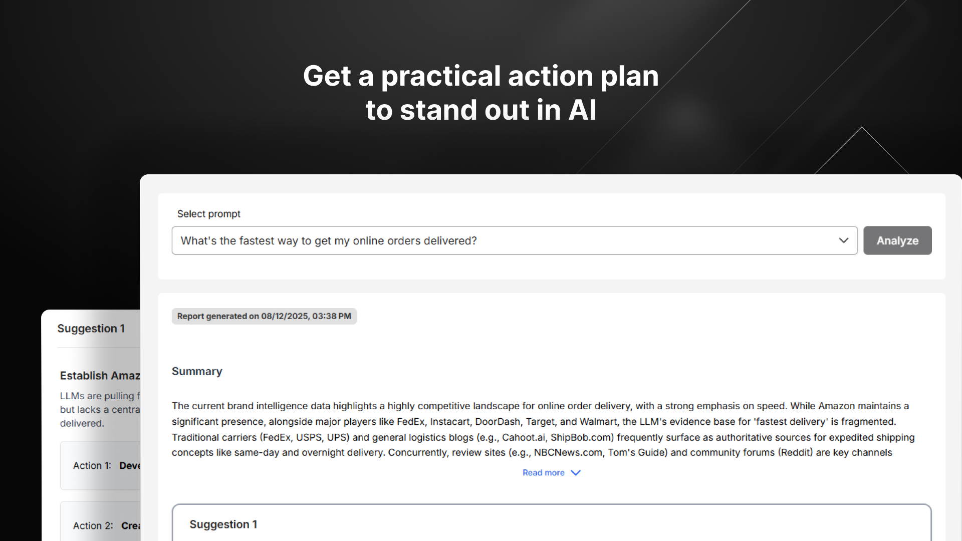
Task: Click the Summary heading
Action: (197, 371)
